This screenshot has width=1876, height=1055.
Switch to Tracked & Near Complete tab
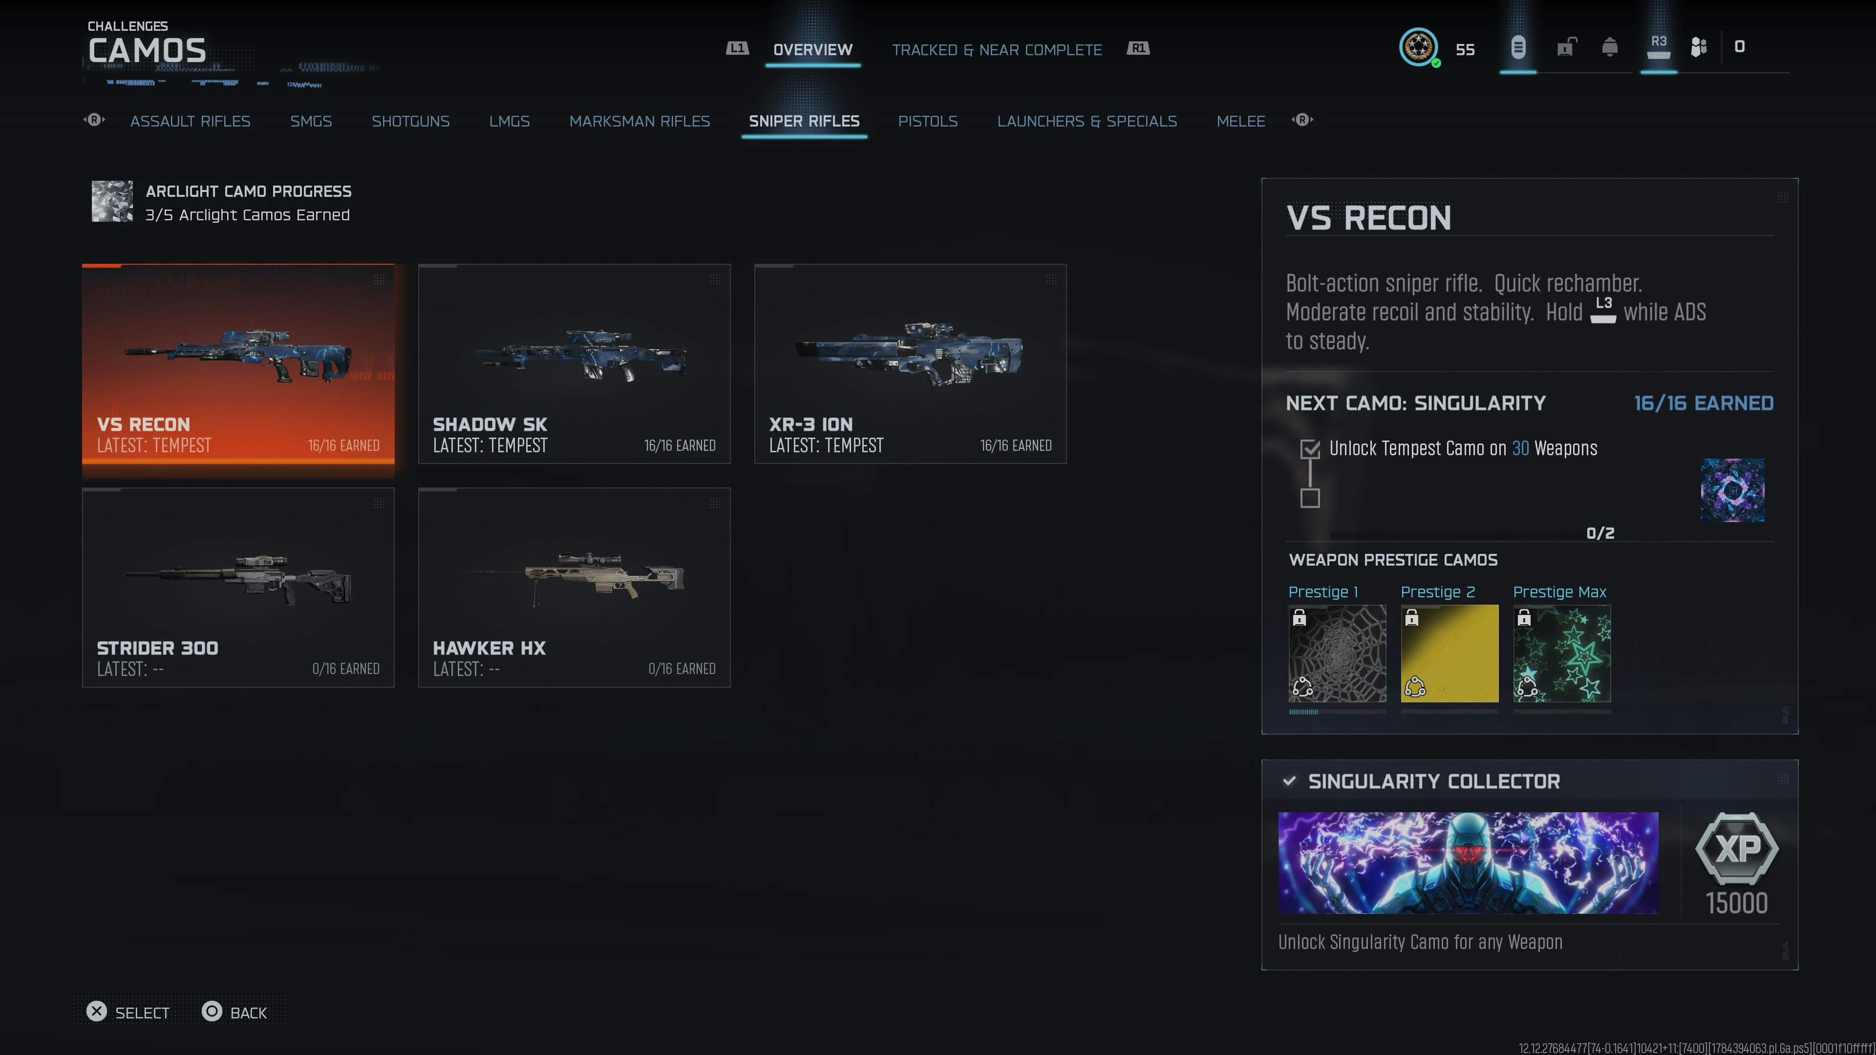pos(997,49)
